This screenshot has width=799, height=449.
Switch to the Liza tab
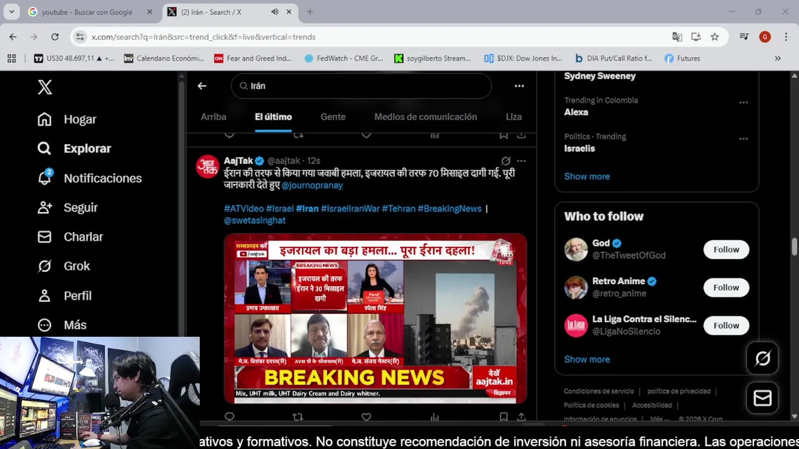click(514, 117)
